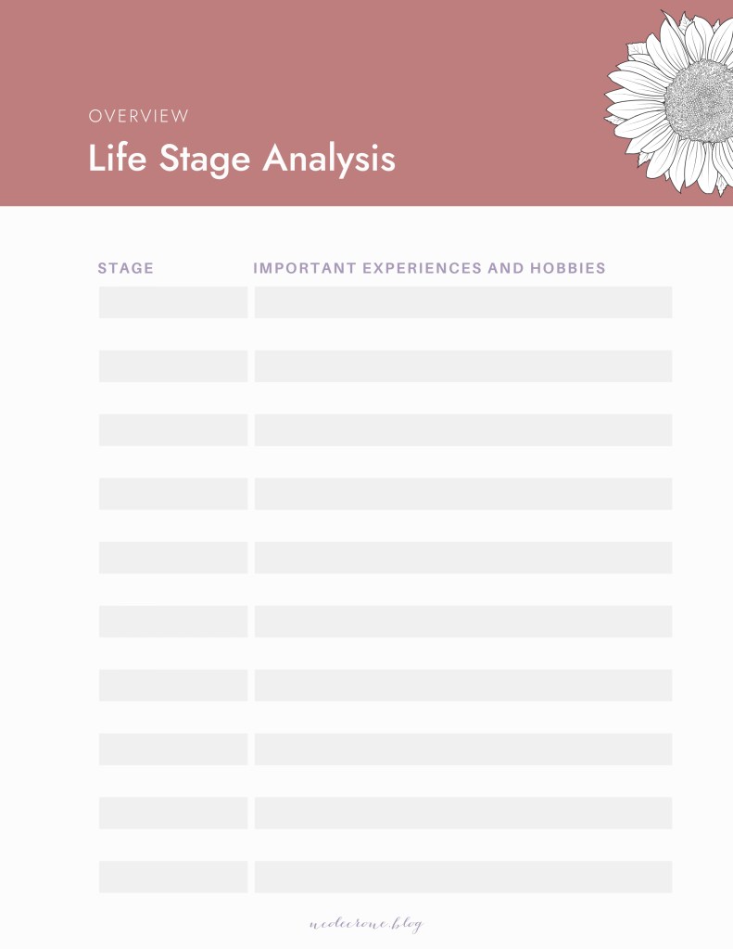The height and width of the screenshot is (949, 733).
Task: Click the fifth row Stage field
Action: tap(173, 558)
